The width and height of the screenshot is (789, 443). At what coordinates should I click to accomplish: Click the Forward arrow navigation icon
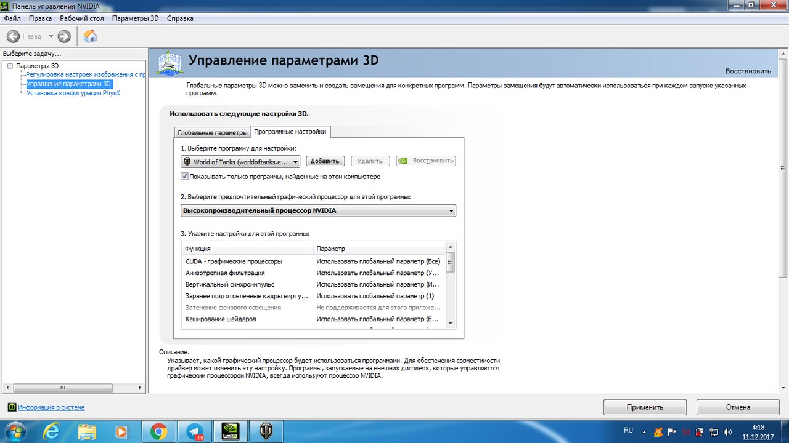[x=64, y=36]
